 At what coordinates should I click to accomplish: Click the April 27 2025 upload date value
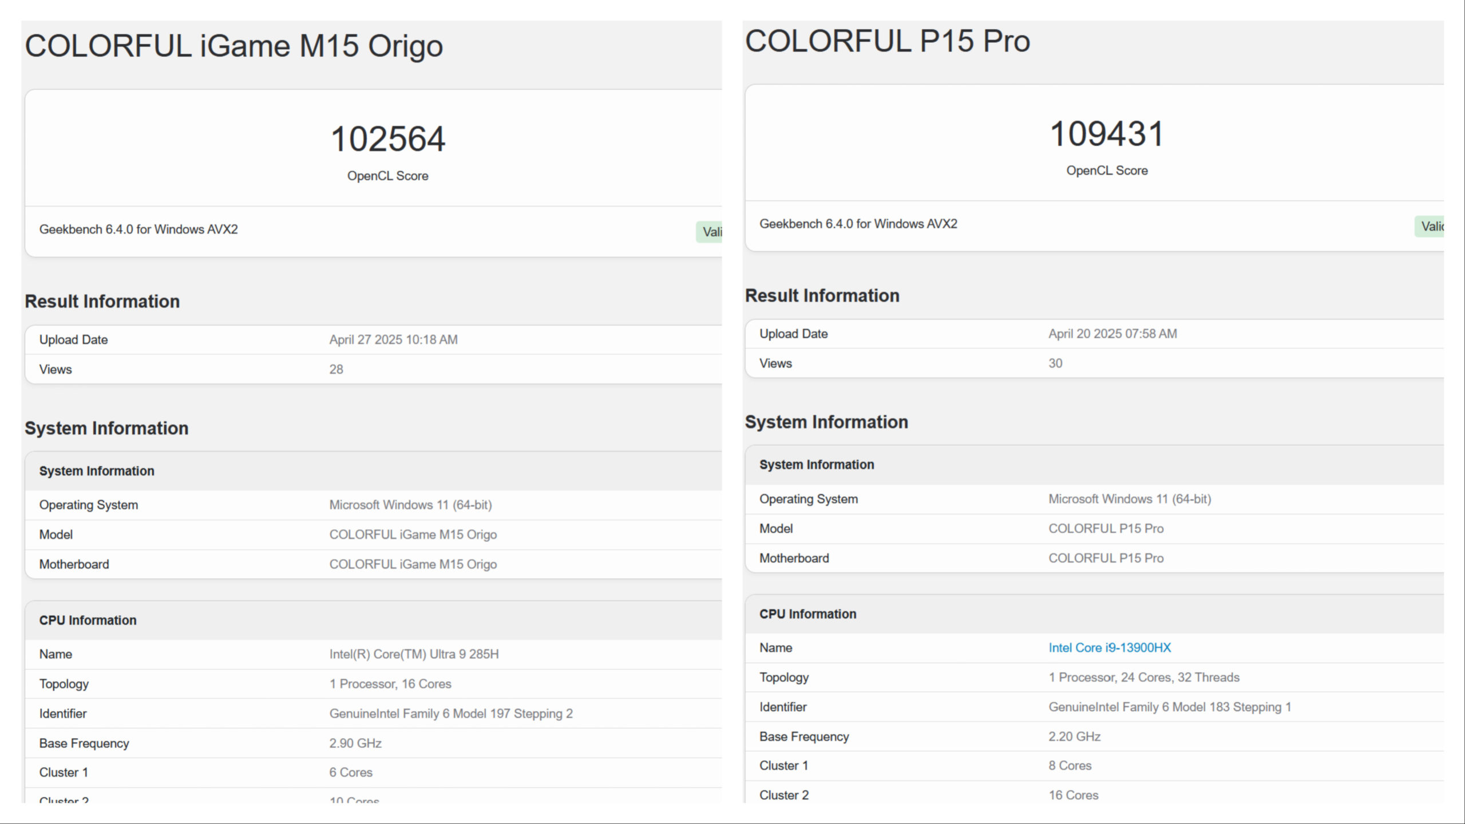(x=393, y=339)
